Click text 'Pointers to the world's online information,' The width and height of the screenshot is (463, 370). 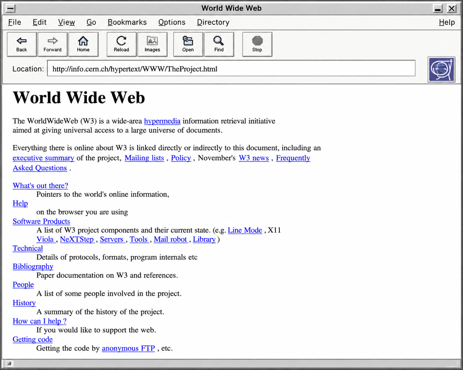[103, 194]
